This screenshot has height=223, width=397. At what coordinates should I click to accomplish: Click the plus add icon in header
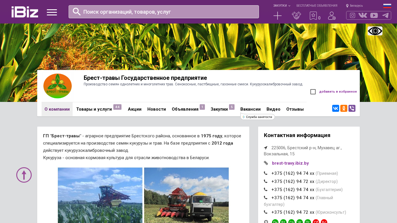tap(278, 16)
